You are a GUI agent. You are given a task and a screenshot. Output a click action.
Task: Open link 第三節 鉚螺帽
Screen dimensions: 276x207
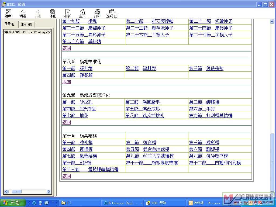tap(204, 102)
